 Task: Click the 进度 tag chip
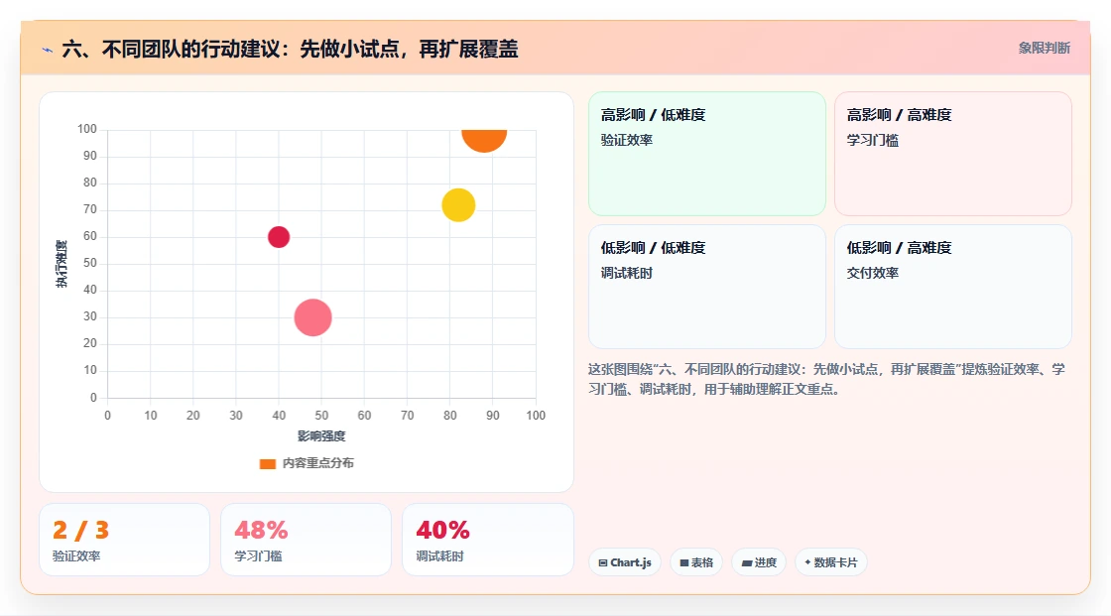(759, 562)
